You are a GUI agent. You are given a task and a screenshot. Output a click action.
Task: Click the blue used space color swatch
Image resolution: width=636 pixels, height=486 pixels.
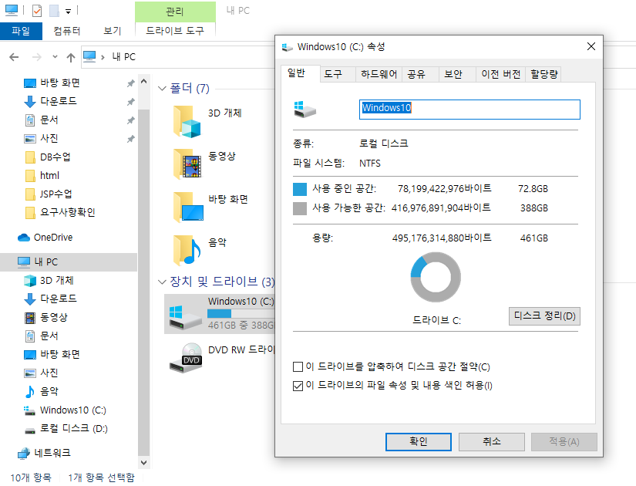click(x=300, y=189)
